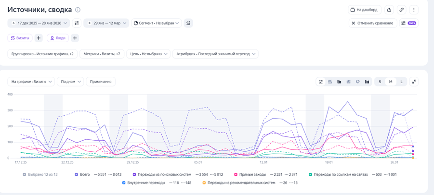Click the copy link icon
This screenshot has width=434, height=195.
[401, 10]
